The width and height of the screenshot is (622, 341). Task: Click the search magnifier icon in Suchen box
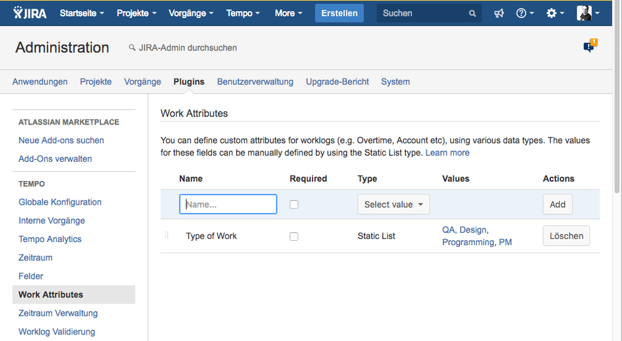pos(472,14)
